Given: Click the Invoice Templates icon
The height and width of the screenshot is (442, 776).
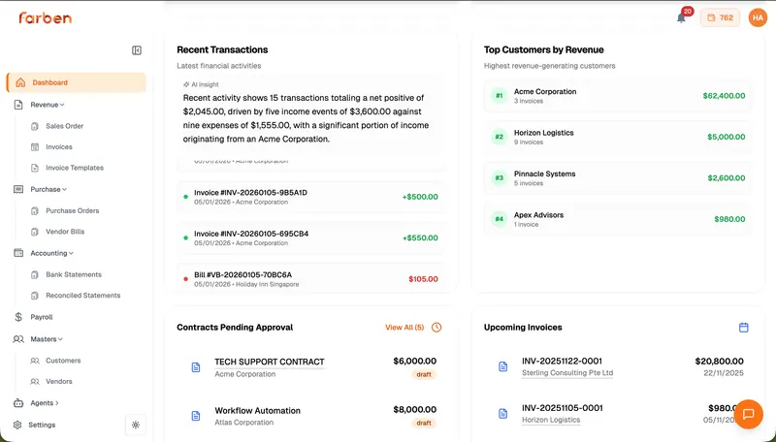Looking at the screenshot, I should (x=35, y=168).
